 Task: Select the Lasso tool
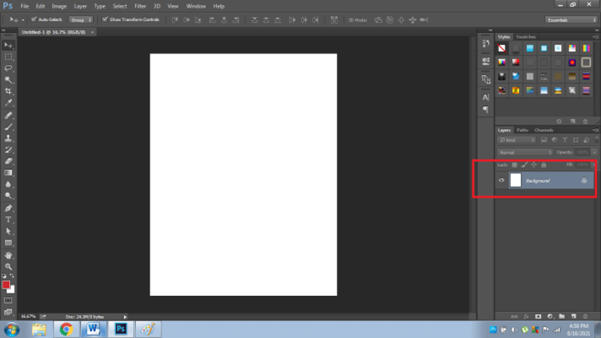pos(9,68)
